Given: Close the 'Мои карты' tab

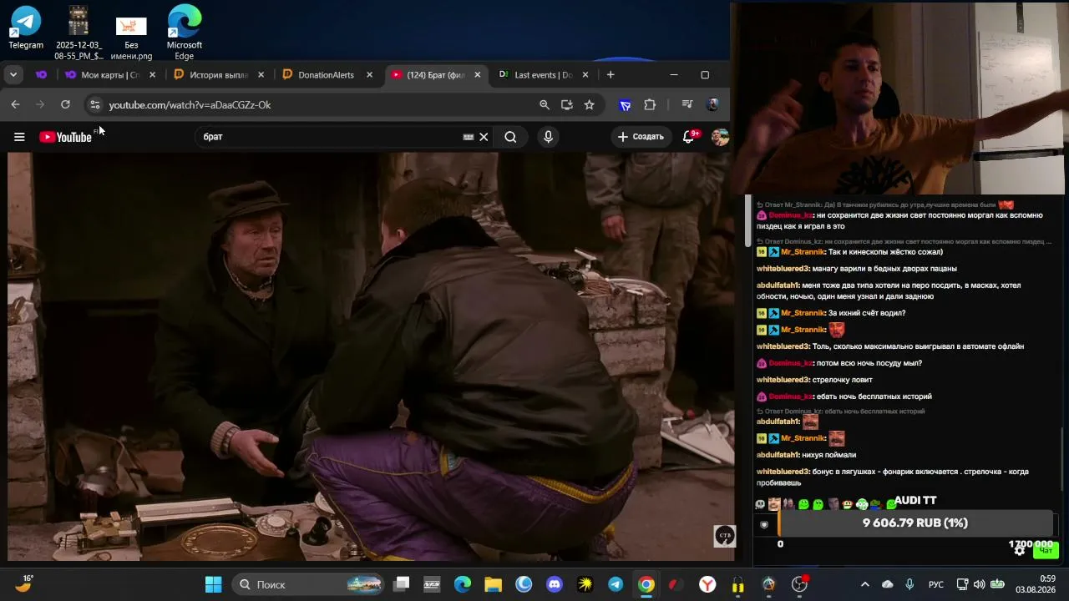Looking at the screenshot, I should click(152, 75).
